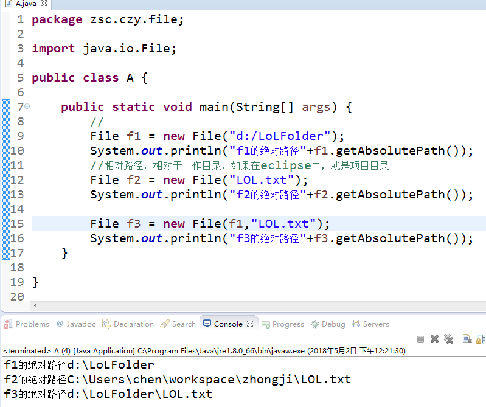Click console output line 'f1的绝对路径d:\LoLFolder'

78,365
